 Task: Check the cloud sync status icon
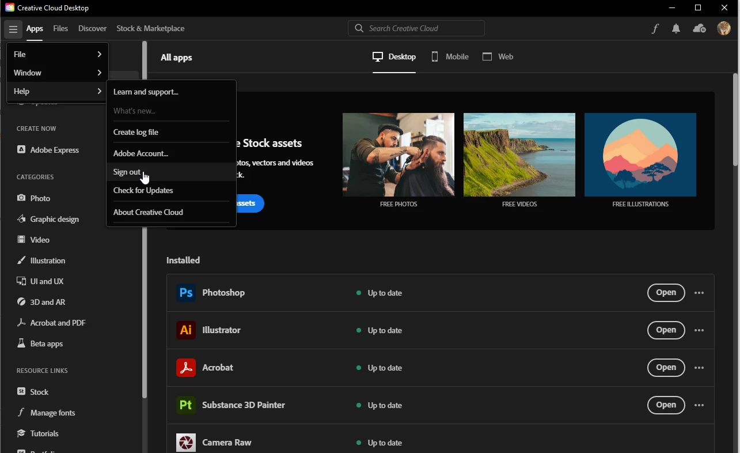(x=699, y=29)
